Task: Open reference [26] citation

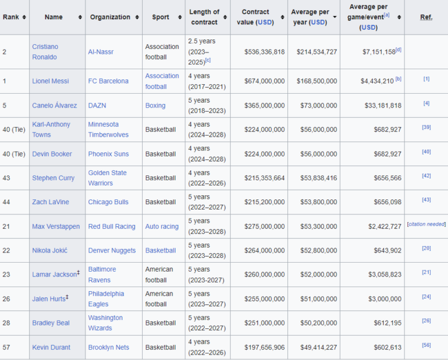Action: click(x=426, y=321)
